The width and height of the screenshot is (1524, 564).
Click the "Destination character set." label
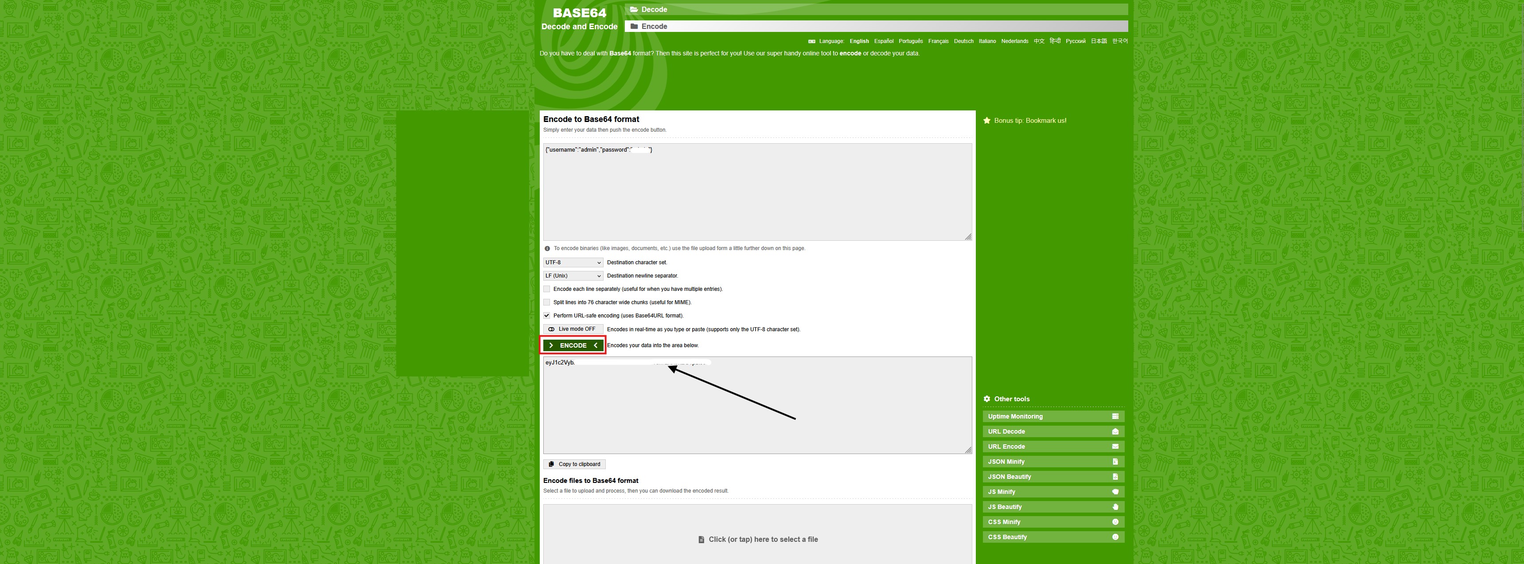tap(636, 262)
